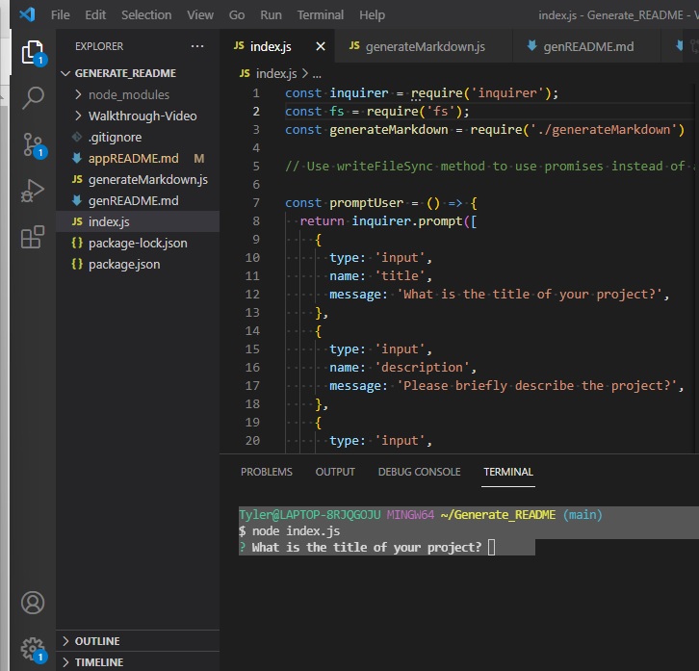Open package.json from the file explorer

(x=123, y=264)
